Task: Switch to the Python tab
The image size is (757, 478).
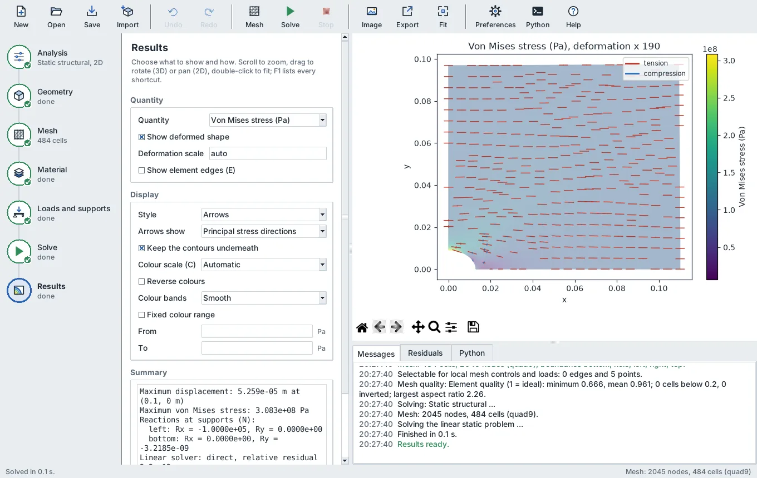Action: pyautogui.click(x=472, y=353)
